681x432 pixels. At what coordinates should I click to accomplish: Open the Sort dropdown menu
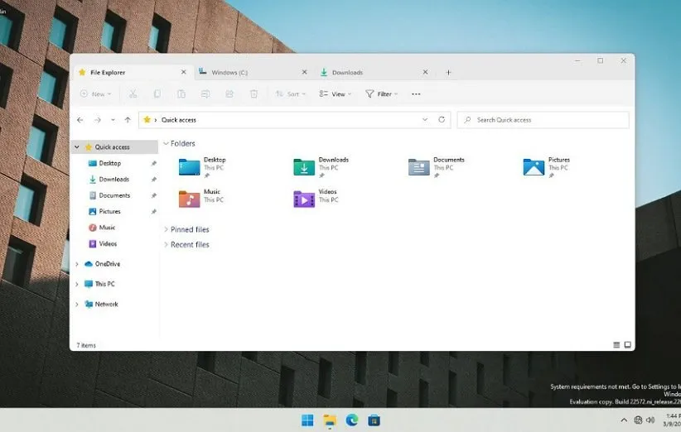tap(291, 94)
